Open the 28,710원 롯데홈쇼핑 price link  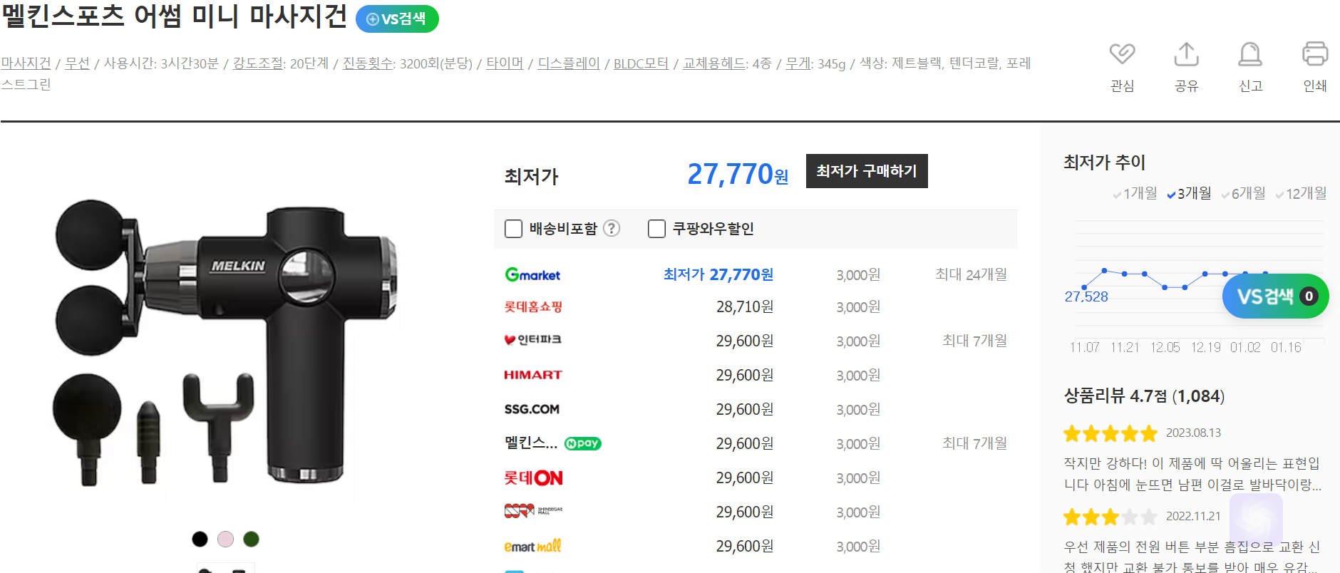[745, 306]
